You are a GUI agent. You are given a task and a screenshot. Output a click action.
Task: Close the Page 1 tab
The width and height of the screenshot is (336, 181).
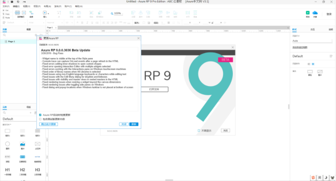(x=56, y=28)
